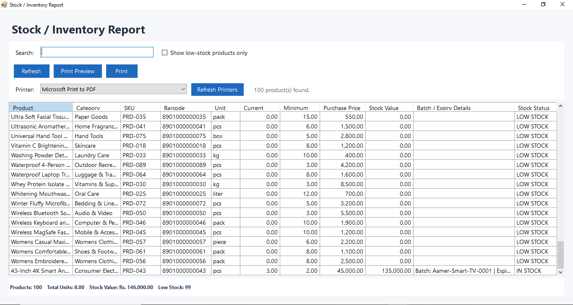Screen dimensions: 573x305
Task: Sort by the Stock Value column header
Action: [390, 108]
